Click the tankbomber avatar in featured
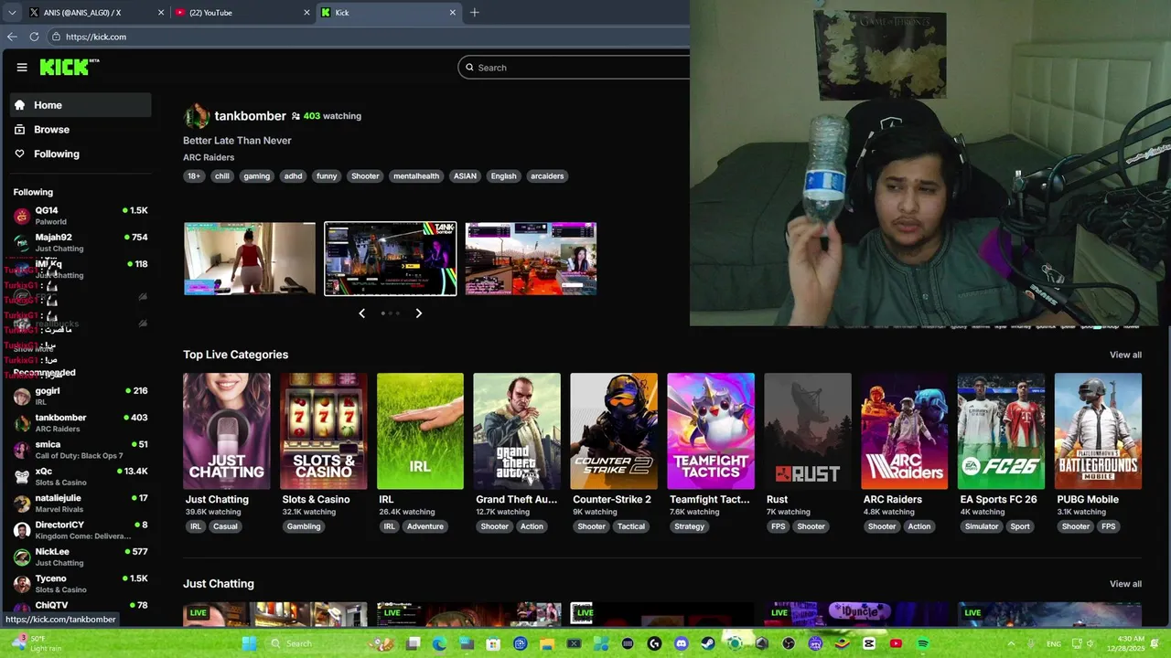This screenshot has width=1171, height=658. click(197, 116)
